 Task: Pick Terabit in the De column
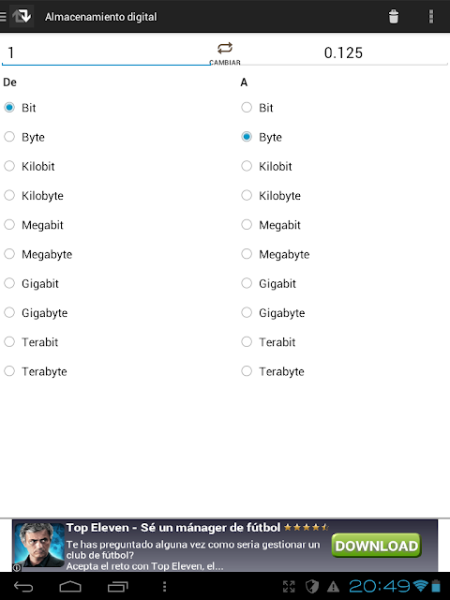[31, 342]
